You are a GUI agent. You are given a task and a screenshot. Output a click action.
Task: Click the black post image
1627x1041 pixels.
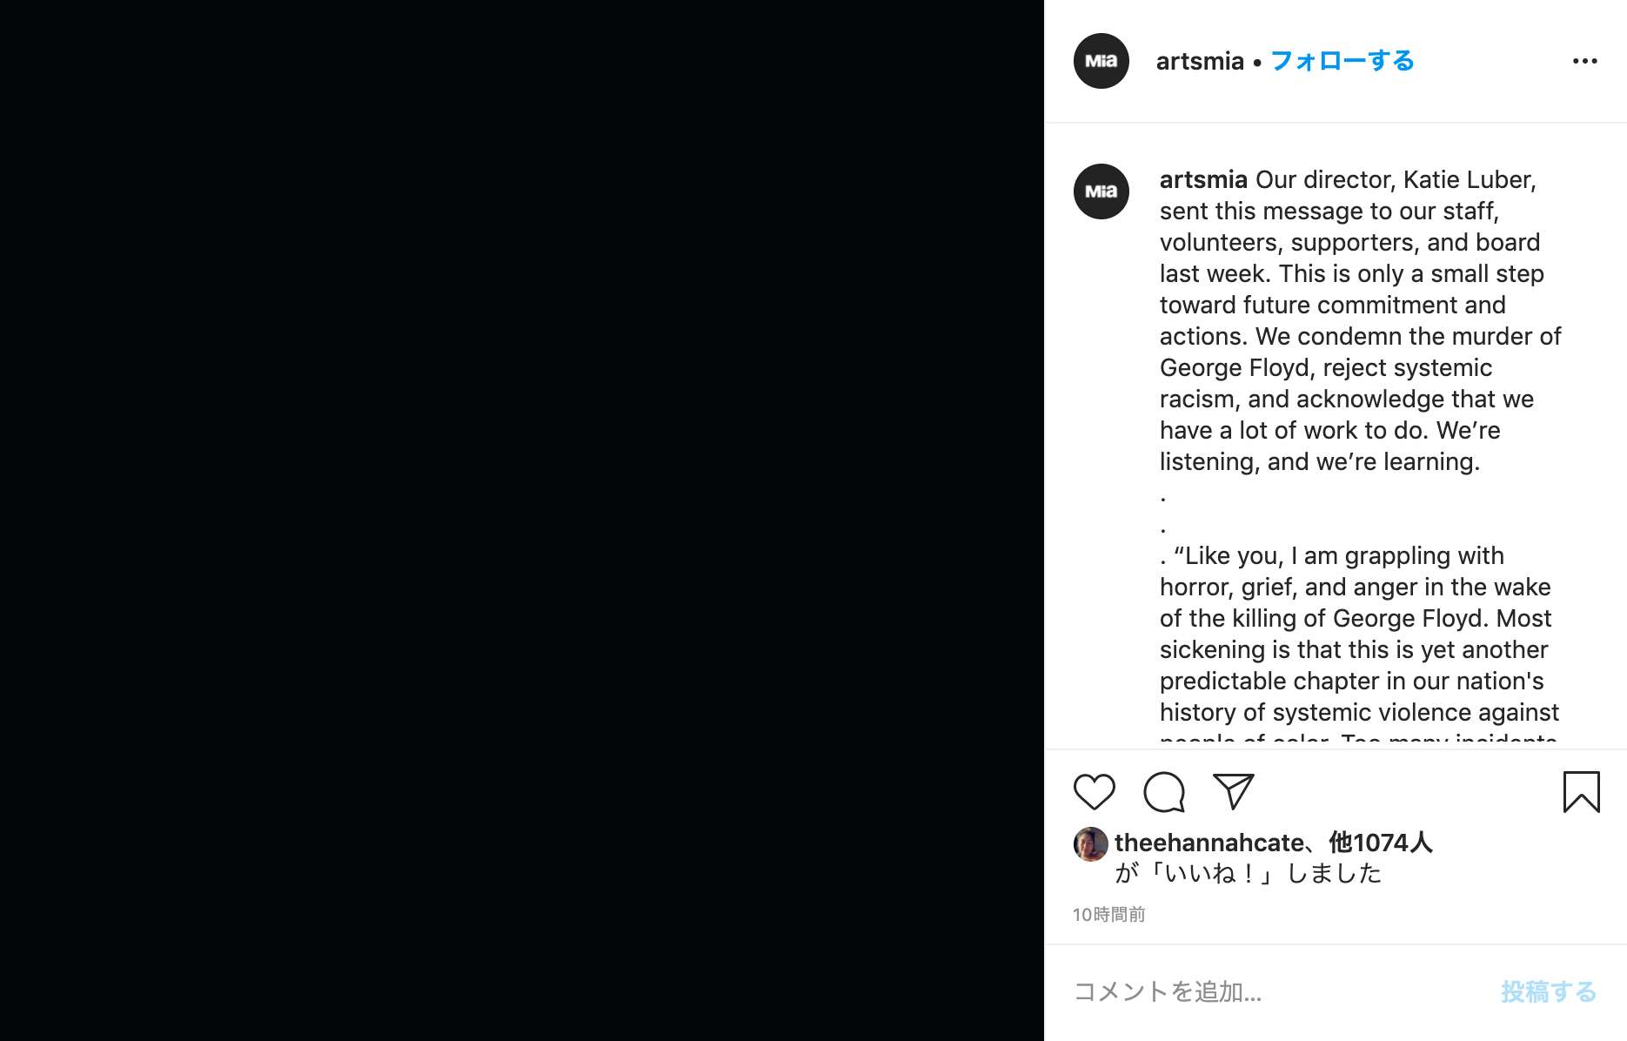(x=522, y=520)
